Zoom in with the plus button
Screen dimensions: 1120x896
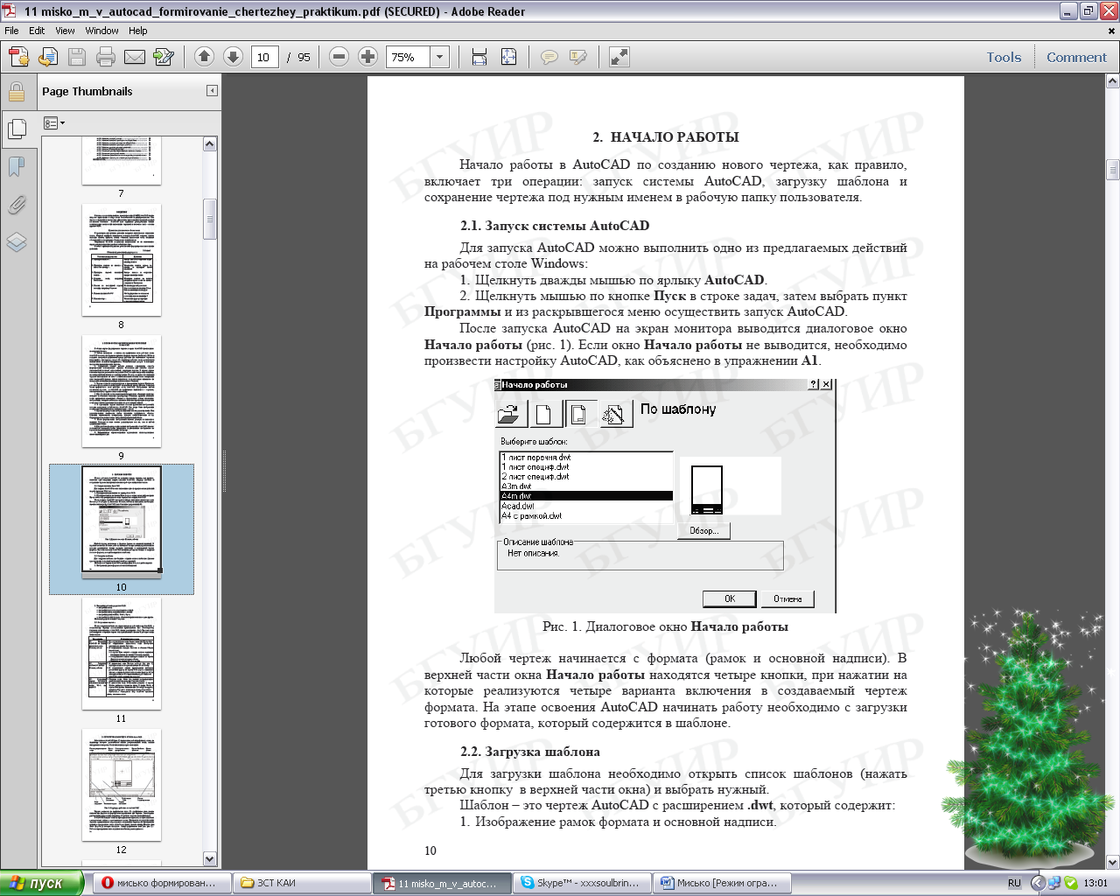click(368, 57)
